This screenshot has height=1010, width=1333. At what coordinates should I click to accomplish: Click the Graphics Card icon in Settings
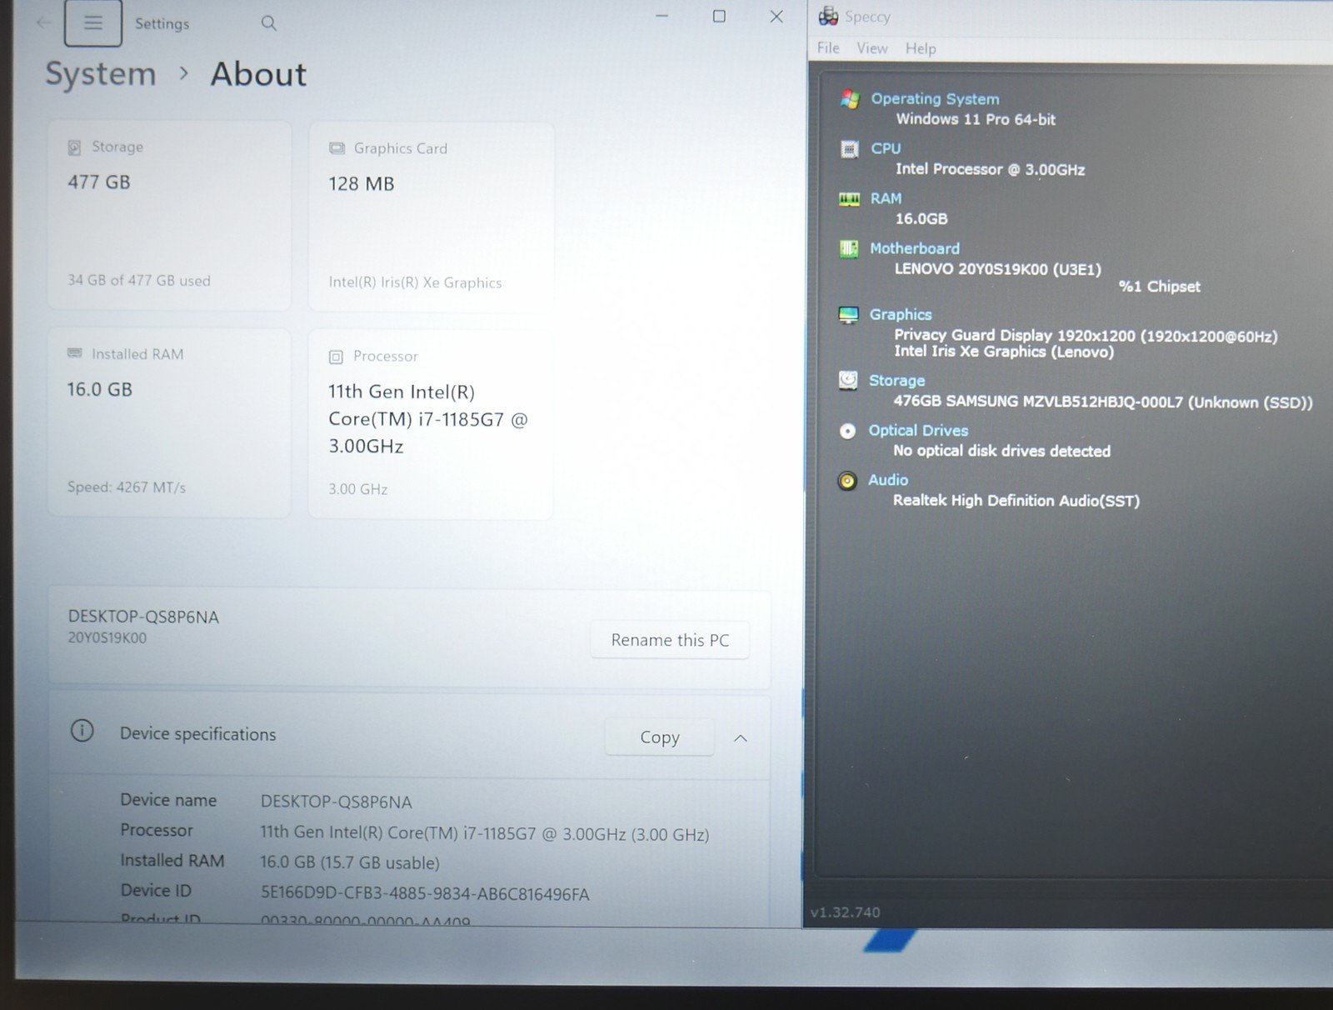[337, 148]
